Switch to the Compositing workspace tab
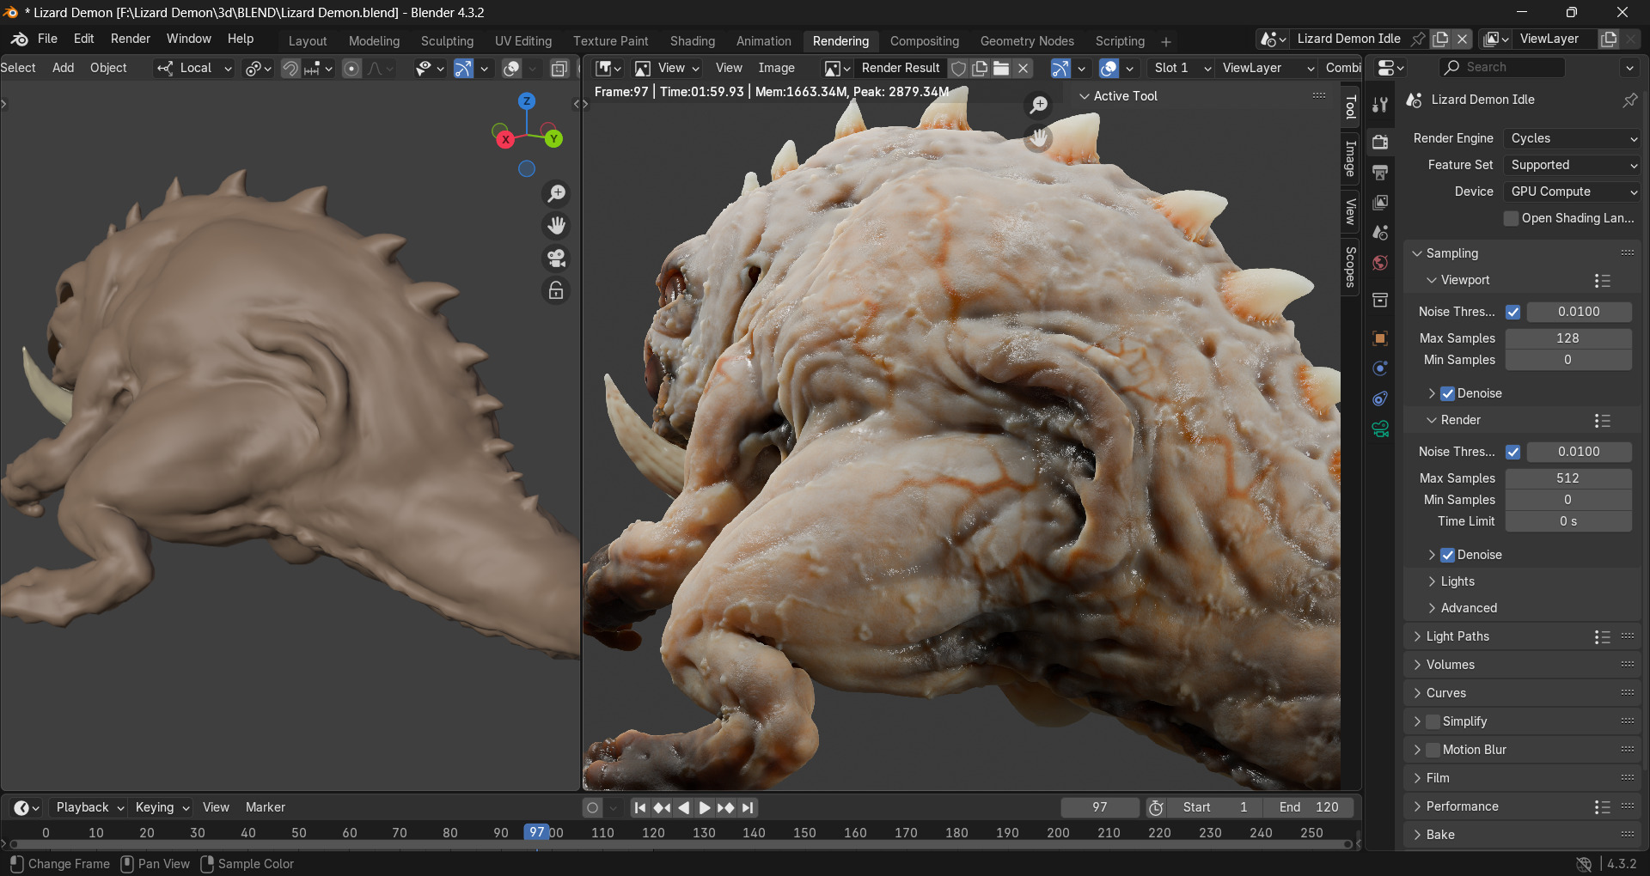The image size is (1650, 876). (x=925, y=41)
